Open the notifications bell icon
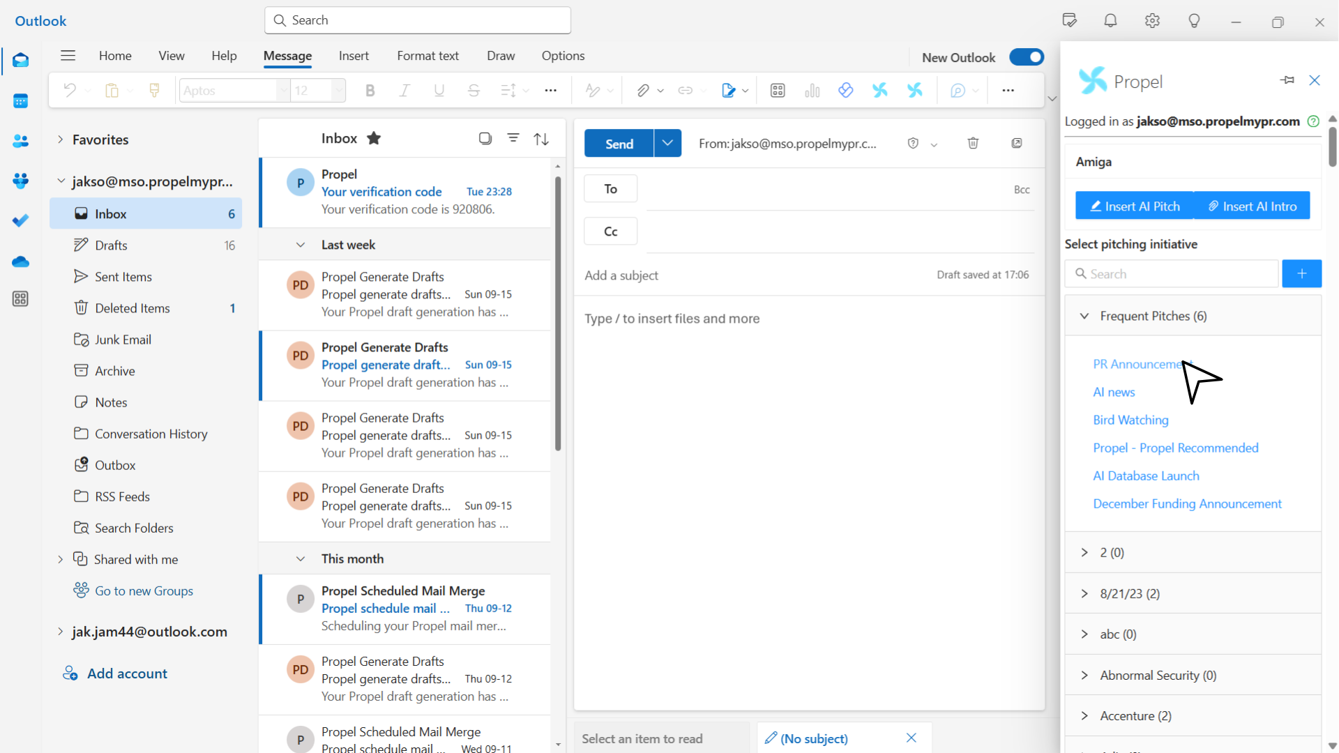 point(1110,21)
